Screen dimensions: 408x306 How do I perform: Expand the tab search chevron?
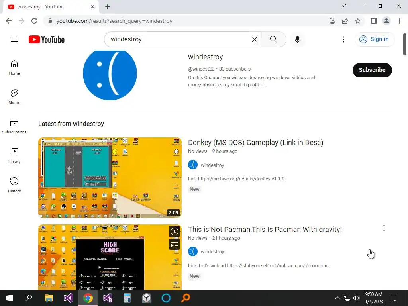(344, 6)
